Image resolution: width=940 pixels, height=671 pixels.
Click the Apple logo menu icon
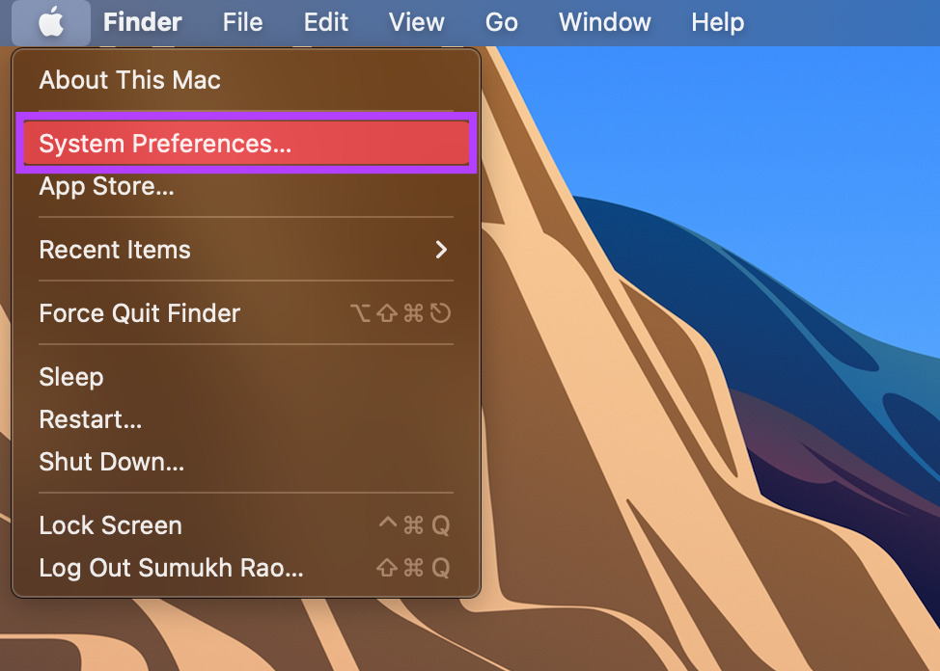[51, 23]
